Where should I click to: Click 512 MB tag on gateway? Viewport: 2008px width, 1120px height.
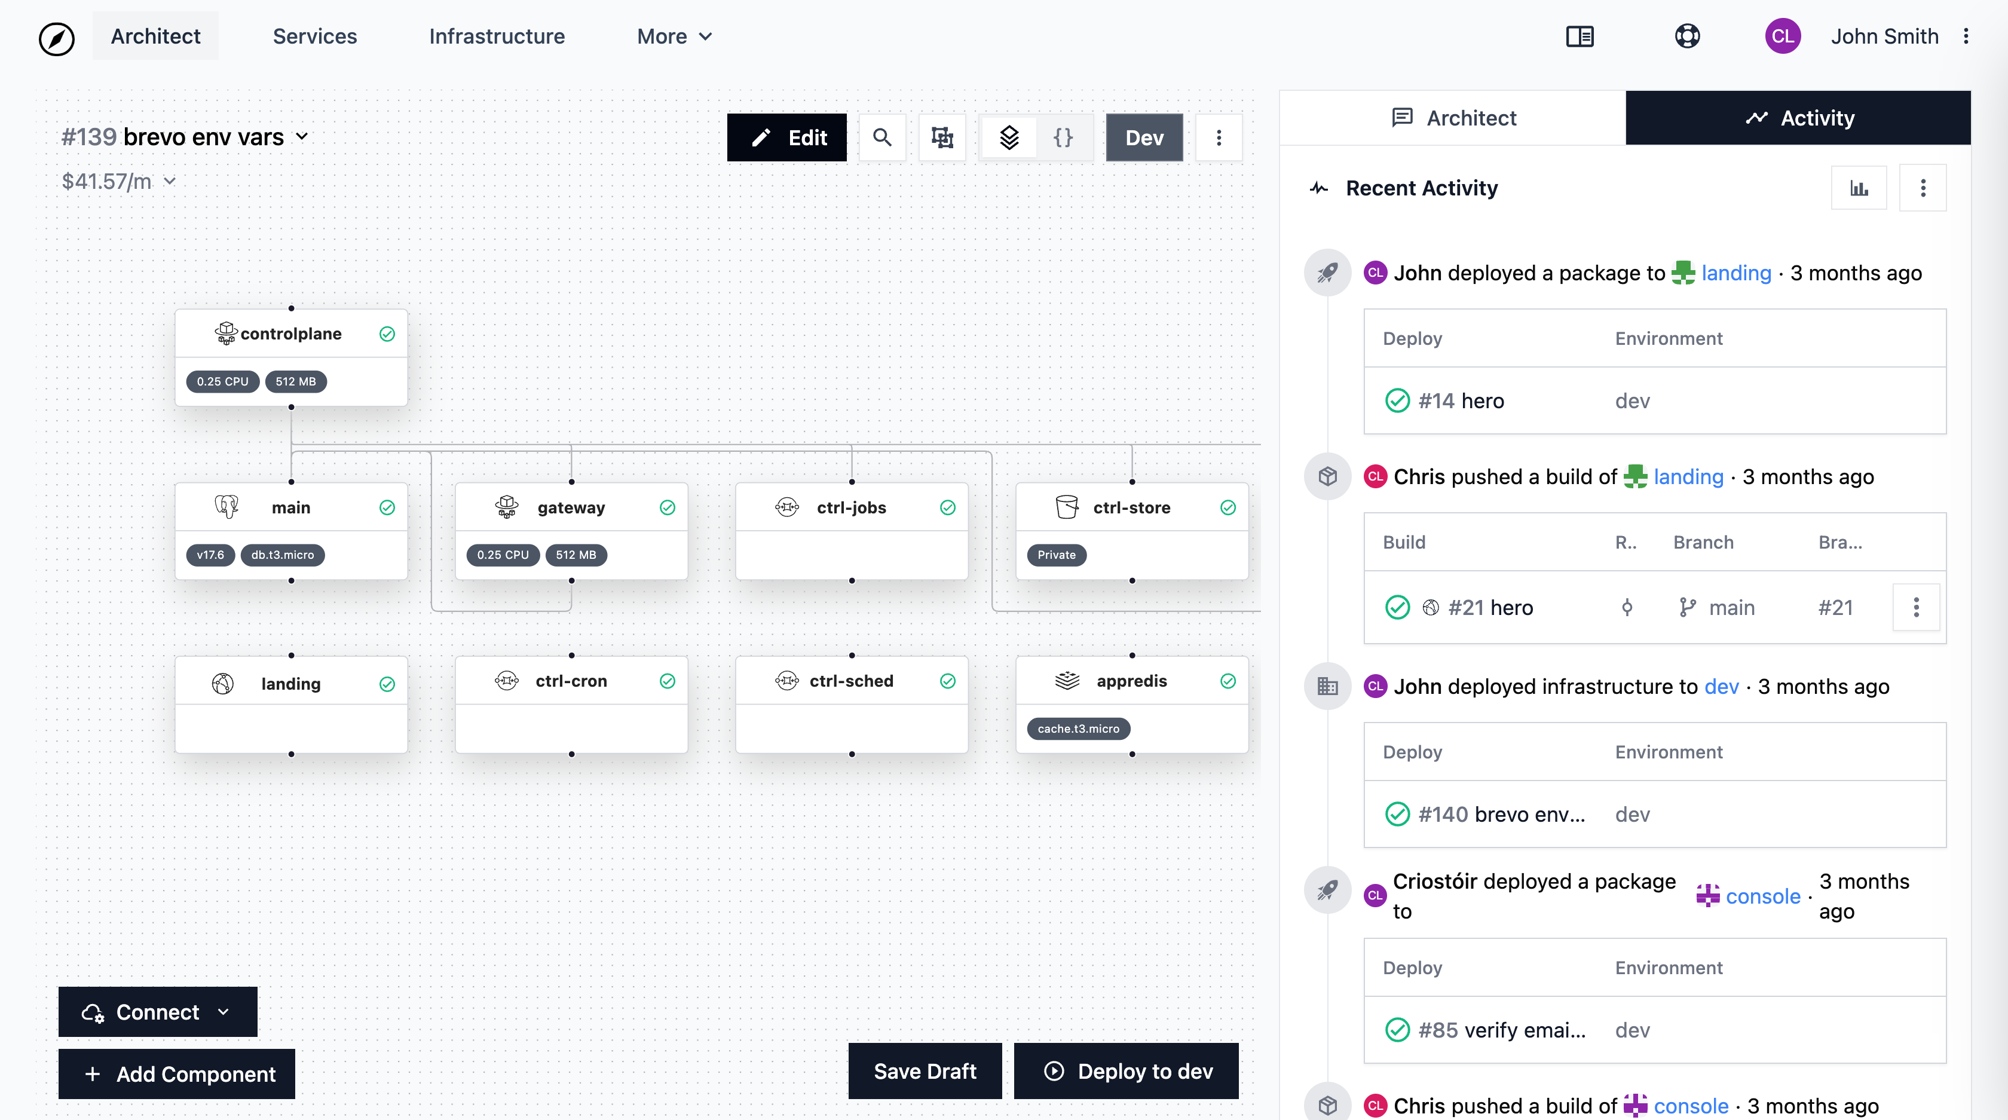click(x=576, y=555)
